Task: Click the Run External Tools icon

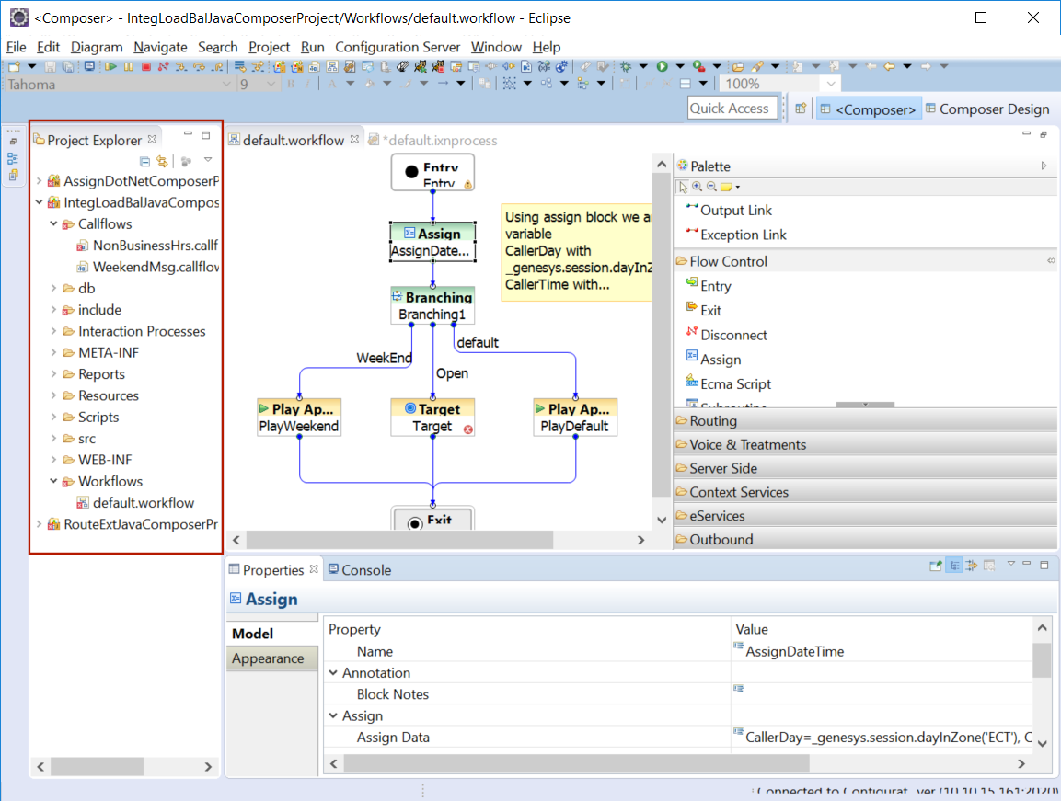Action: pyautogui.click(x=699, y=66)
